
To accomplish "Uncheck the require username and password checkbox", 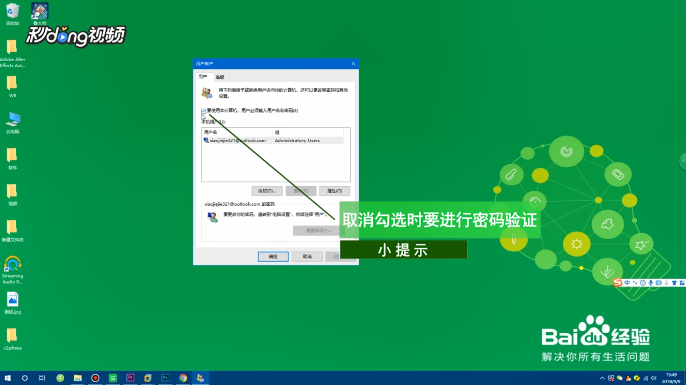I will pos(204,111).
